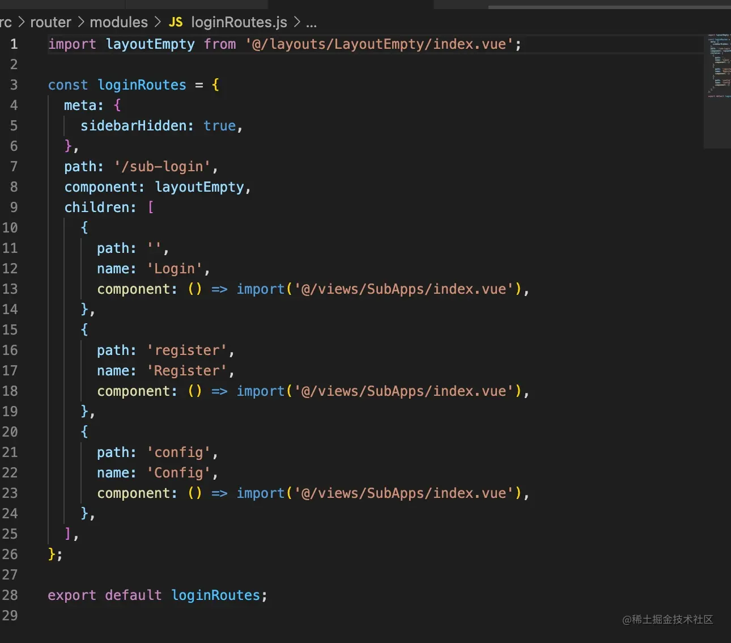
Task: Click the import path on line 23
Action: pyautogui.click(x=404, y=493)
